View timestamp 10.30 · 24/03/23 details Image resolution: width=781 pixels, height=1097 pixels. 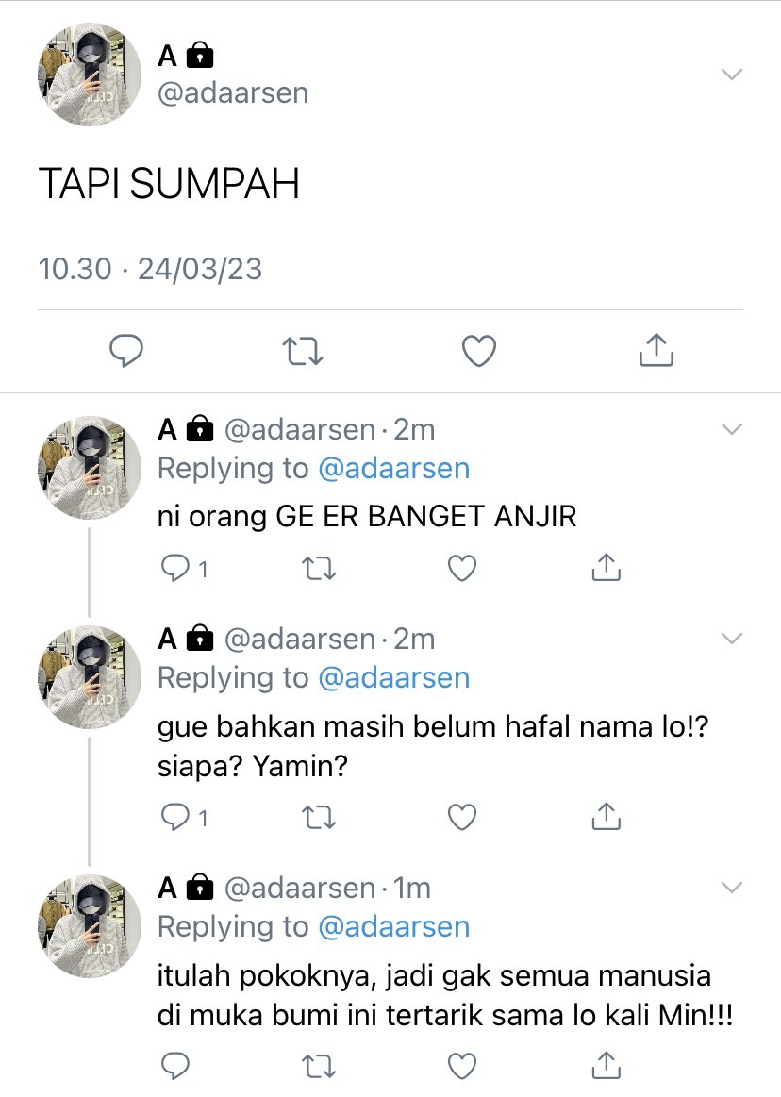pos(151,270)
